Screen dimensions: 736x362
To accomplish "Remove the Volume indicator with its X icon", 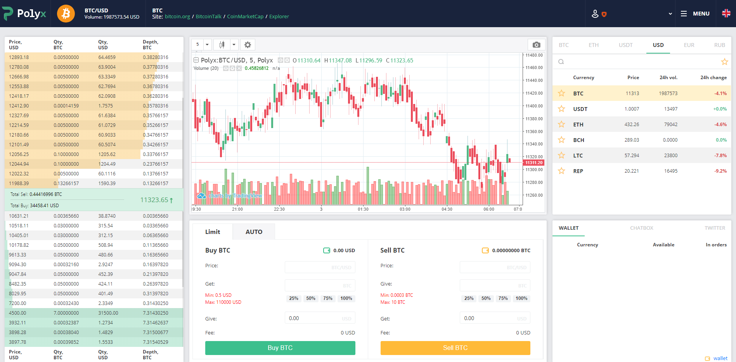I will [239, 68].
